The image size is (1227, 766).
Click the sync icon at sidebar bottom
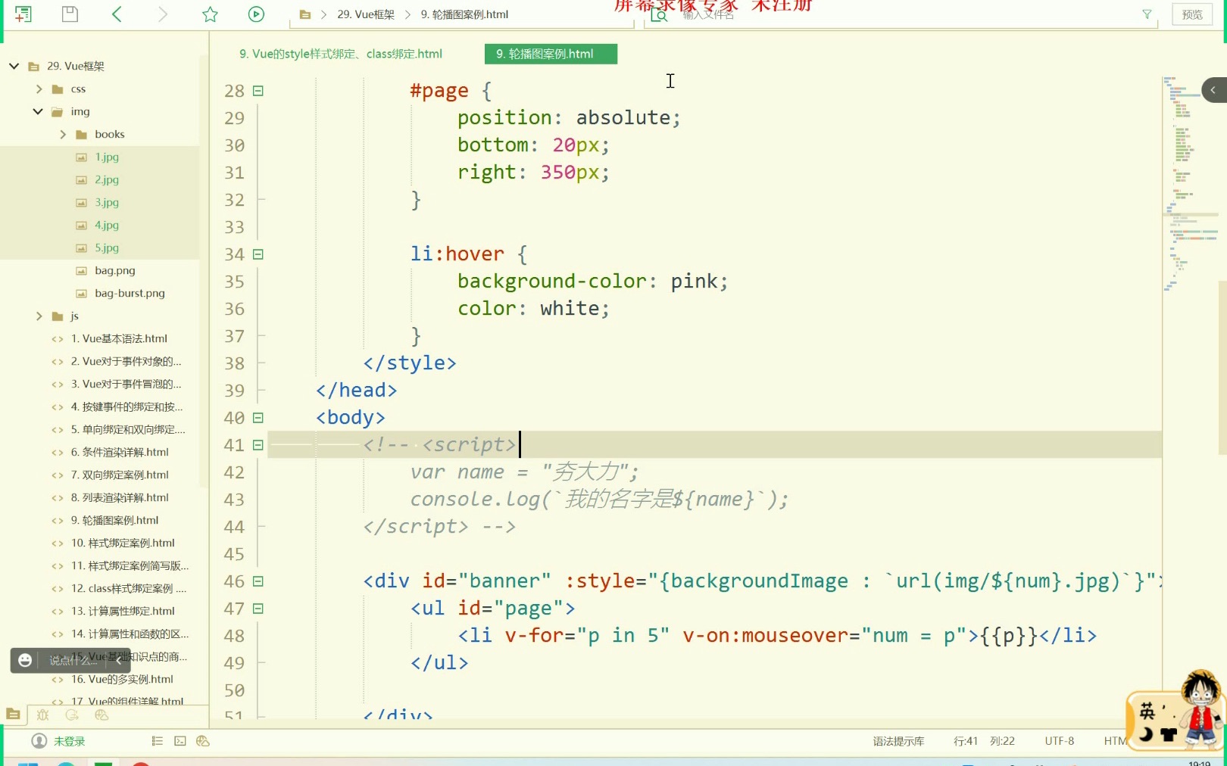click(x=72, y=715)
